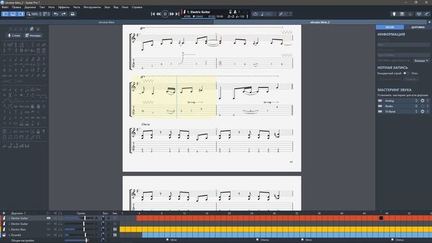Screen dimensions: 432x243
Task: Open the Дорожка menu
Action: [30, 7]
